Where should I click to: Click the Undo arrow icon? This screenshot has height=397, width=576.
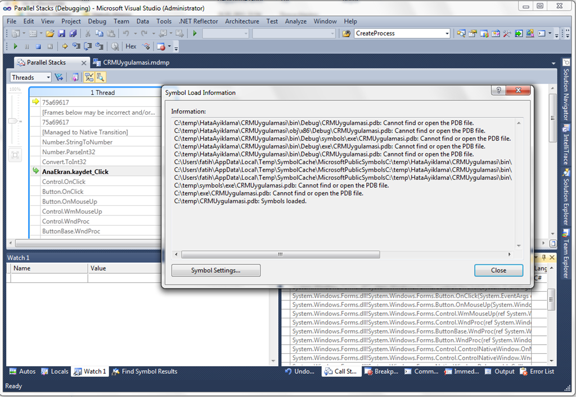tap(126, 33)
